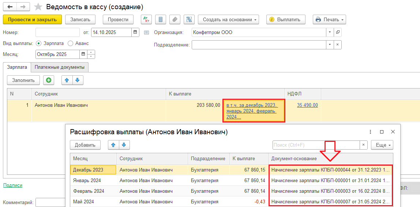Select the Аванс radio button
This screenshot has width=420, height=207.
point(71,43)
